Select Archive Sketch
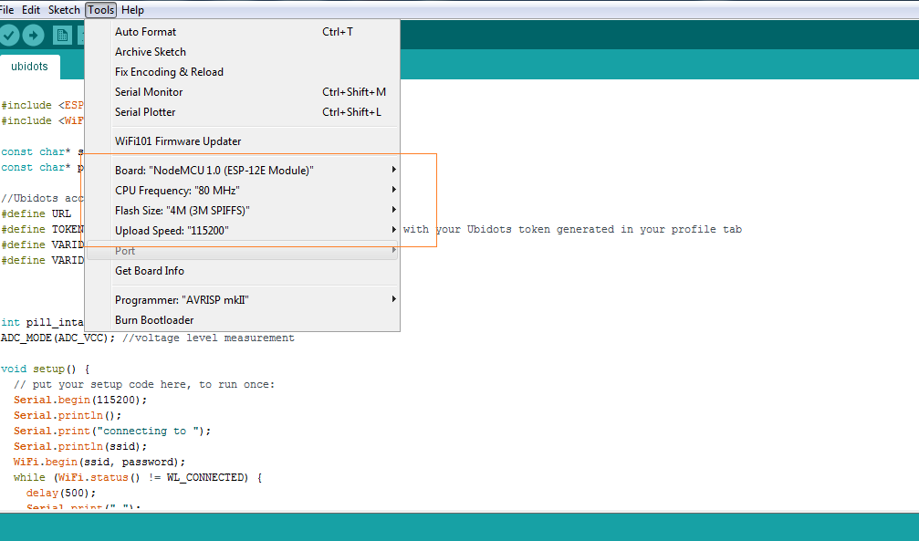This screenshot has width=919, height=541. tap(243, 52)
